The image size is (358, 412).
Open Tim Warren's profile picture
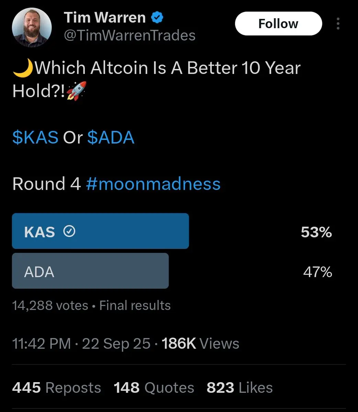(32, 27)
